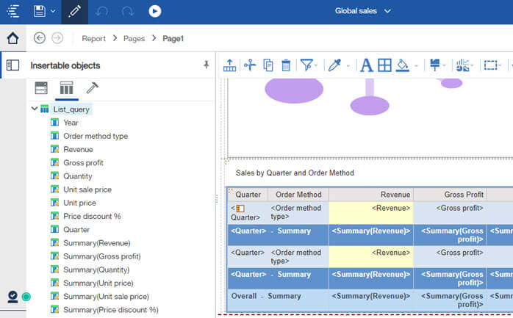Select the Gross profit data item

point(84,163)
